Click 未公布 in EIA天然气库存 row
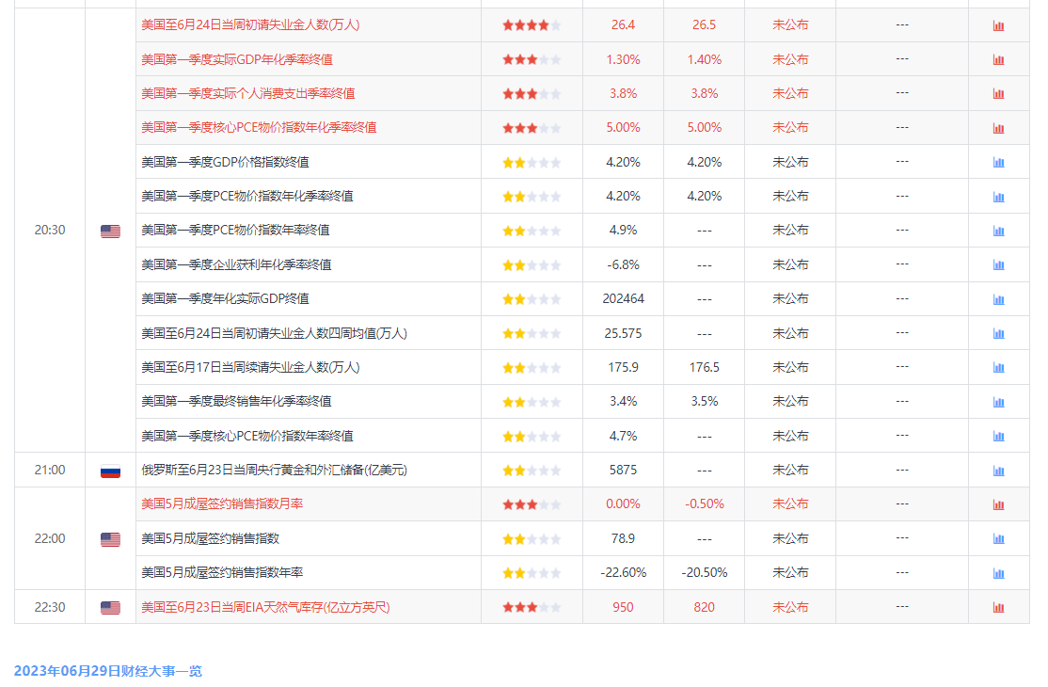The height and width of the screenshot is (687, 1048). pyautogui.click(x=790, y=607)
